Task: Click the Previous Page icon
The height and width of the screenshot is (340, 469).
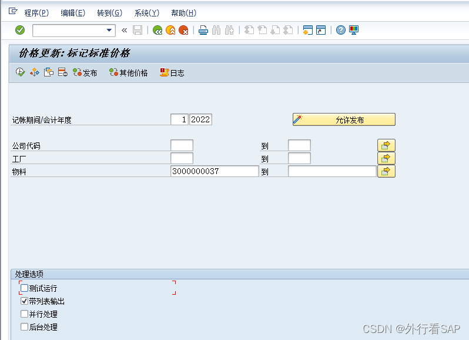Action: click(262, 30)
